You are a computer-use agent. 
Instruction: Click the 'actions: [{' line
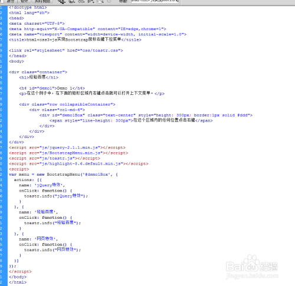click(28, 180)
